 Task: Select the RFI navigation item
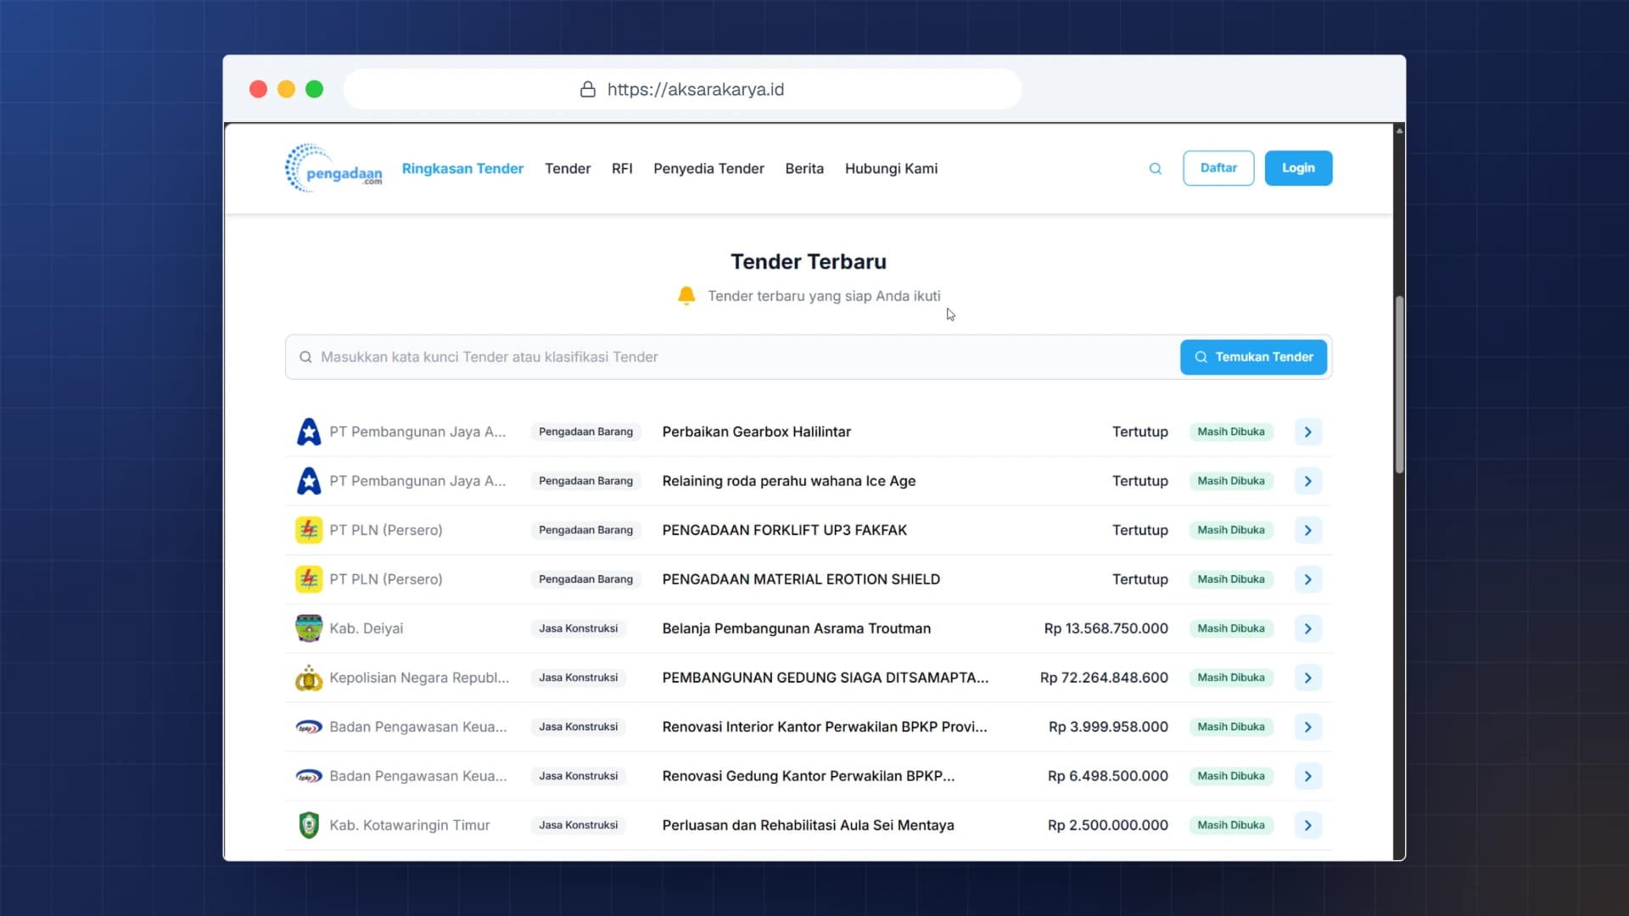point(622,169)
